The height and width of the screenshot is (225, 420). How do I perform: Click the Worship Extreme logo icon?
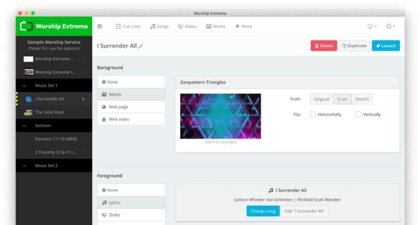[26, 26]
